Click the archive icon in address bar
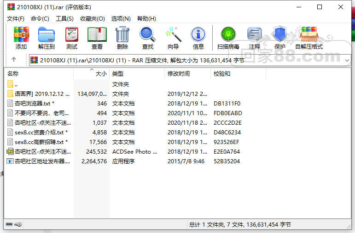 pos(34,60)
